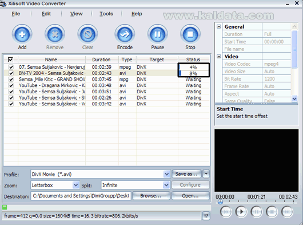Sort list by the Type column header
This screenshot has height=225, width=303.
point(127,60)
